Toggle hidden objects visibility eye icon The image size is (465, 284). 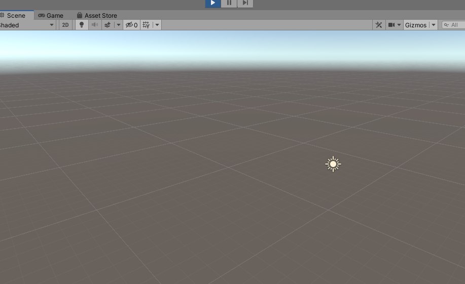pyautogui.click(x=131, y=25)
